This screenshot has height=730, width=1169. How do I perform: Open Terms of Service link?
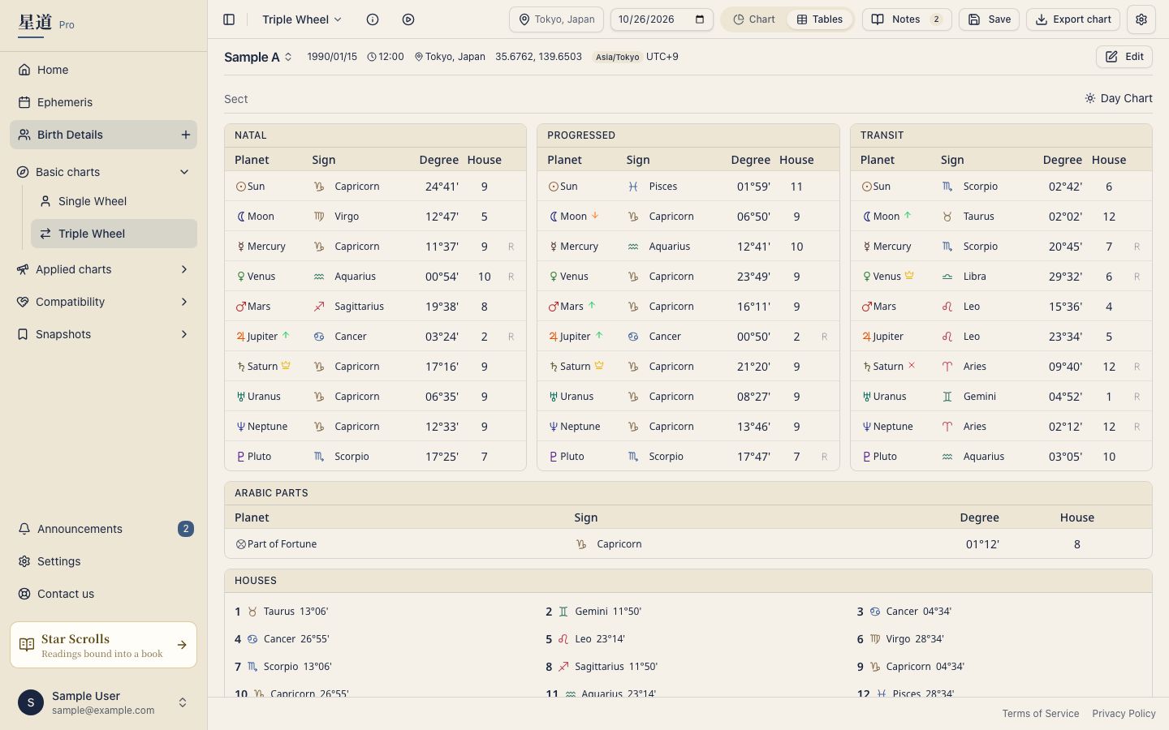point(1041,714)
